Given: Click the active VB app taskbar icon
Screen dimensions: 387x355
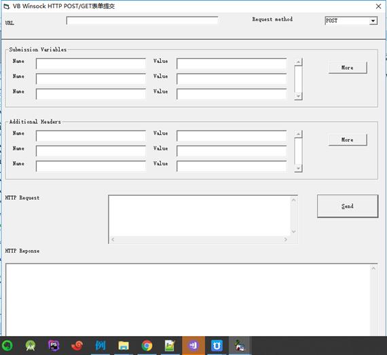Looking at the screenshot, I should coord(240,346).
